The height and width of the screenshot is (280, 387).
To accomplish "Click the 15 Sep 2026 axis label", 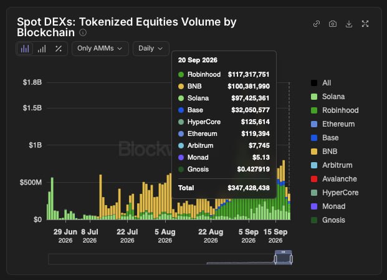I will 275,236.
